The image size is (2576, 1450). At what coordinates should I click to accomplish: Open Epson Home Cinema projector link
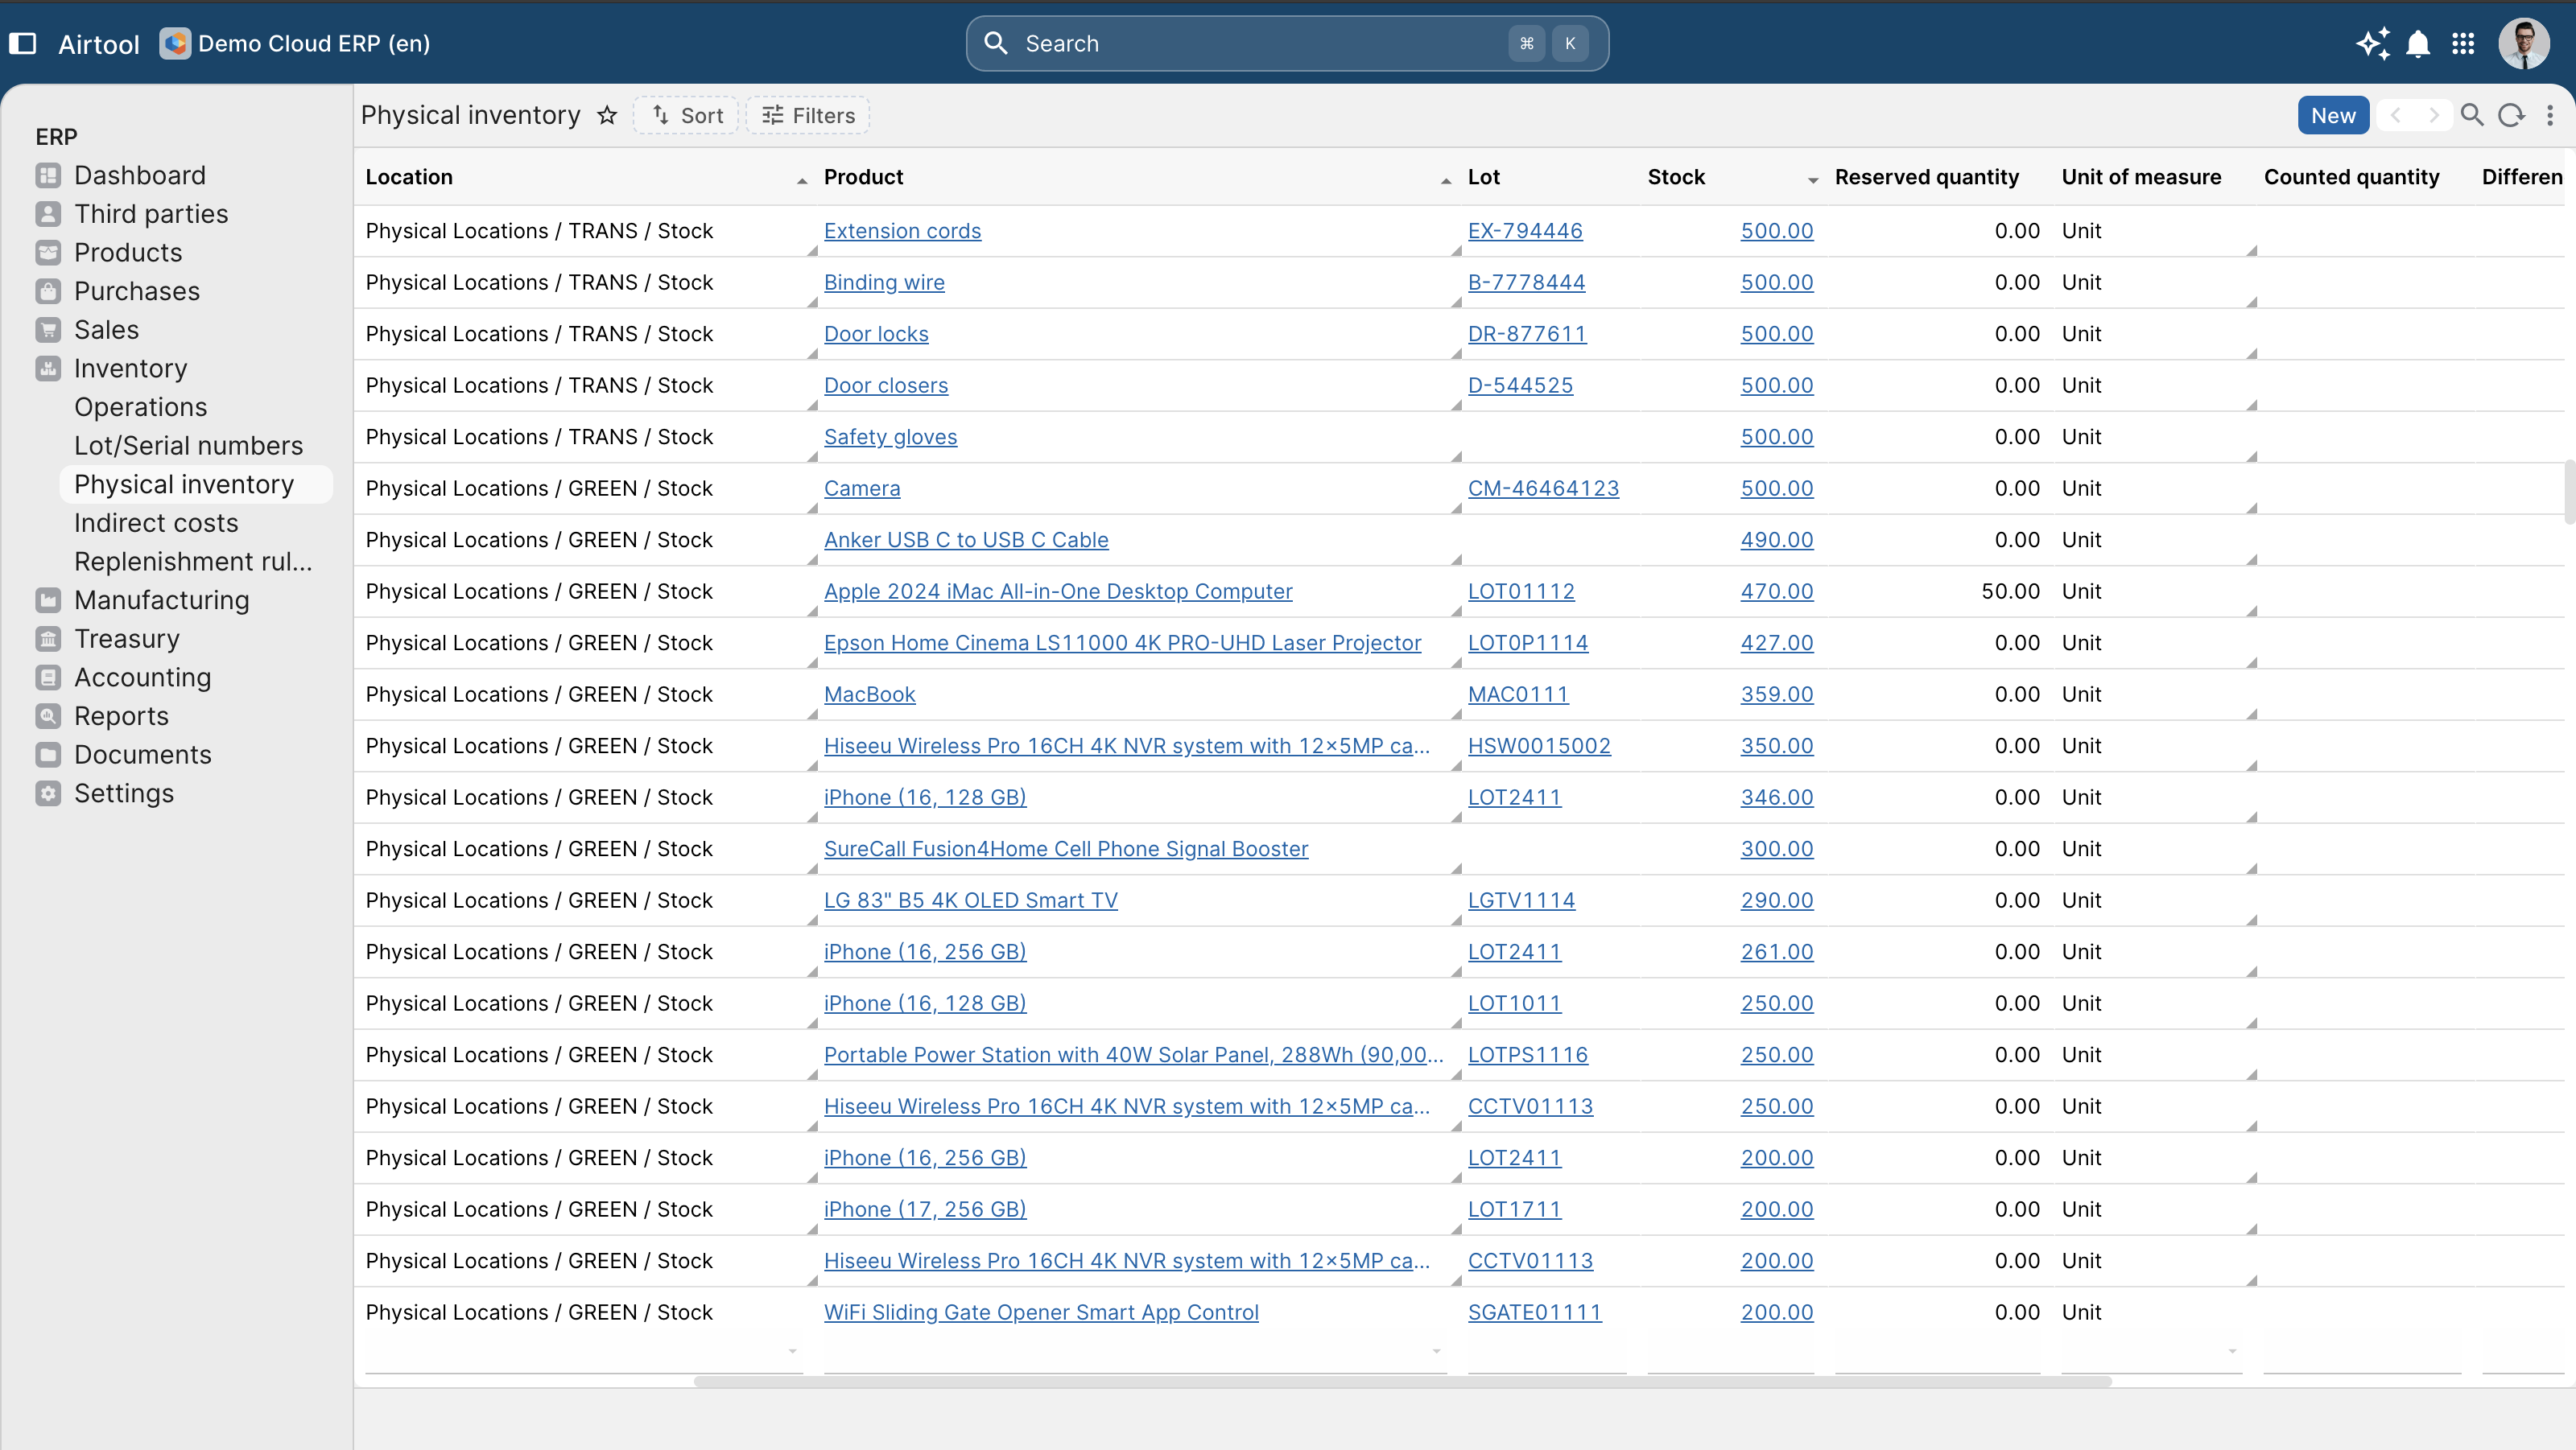1122,643
